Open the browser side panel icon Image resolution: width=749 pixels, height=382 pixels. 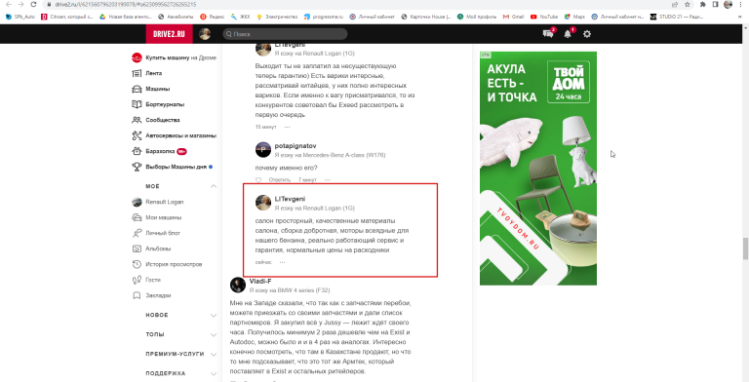pyautogui.click(x=715, y=4)
